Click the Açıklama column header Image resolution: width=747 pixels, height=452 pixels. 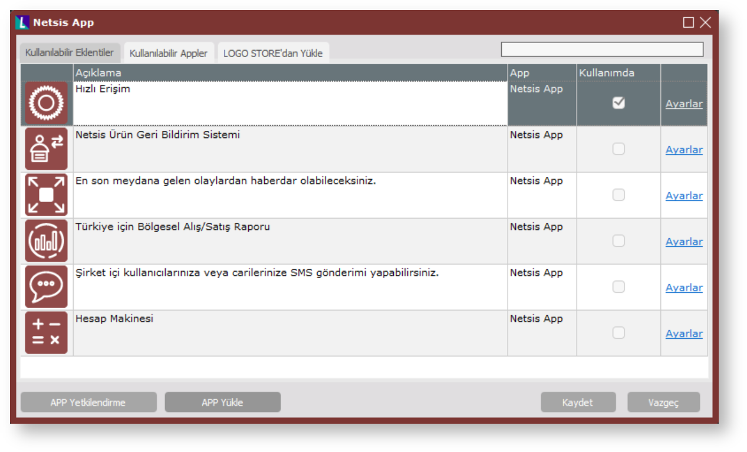290,72
